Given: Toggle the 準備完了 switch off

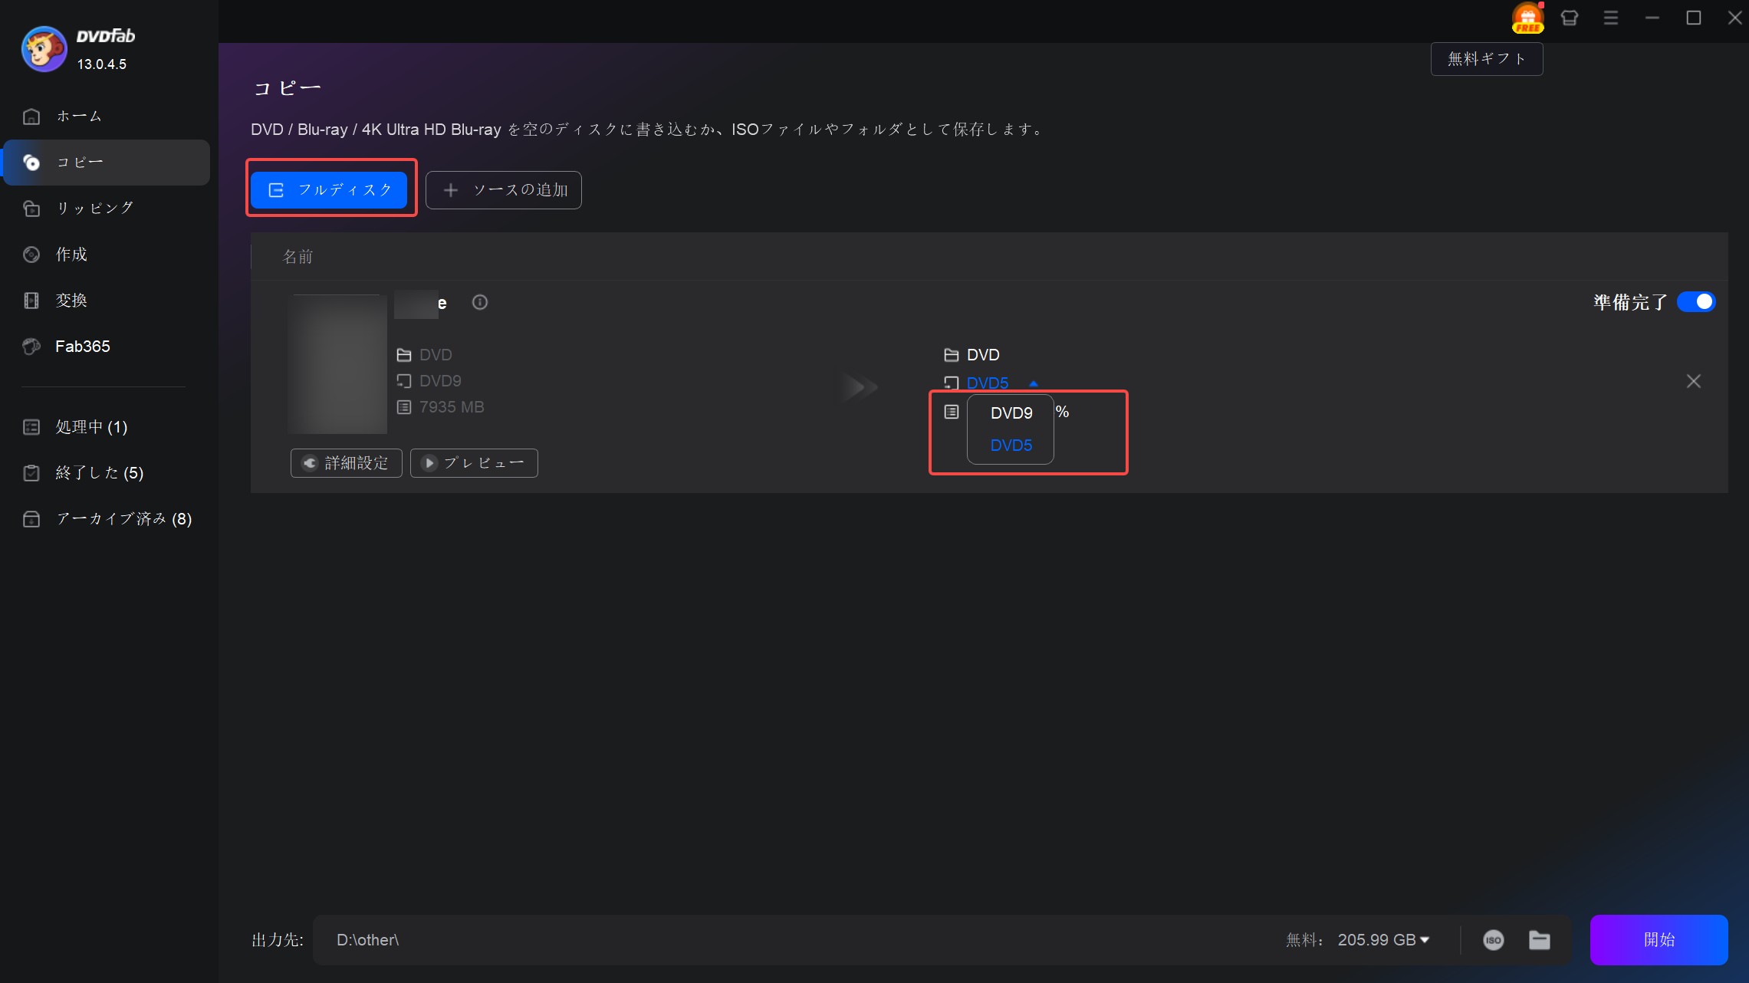Looking at the screenshot, I should pyautogui.click(x=1695, y=302).
